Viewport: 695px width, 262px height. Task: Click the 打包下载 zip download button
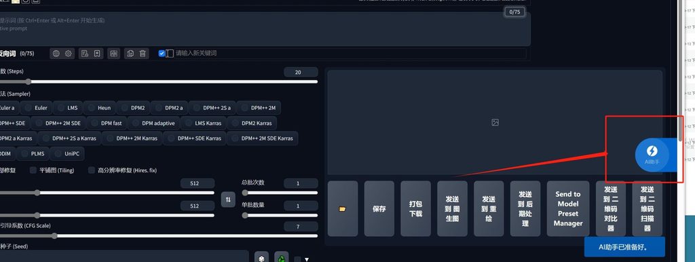[415, 208]
